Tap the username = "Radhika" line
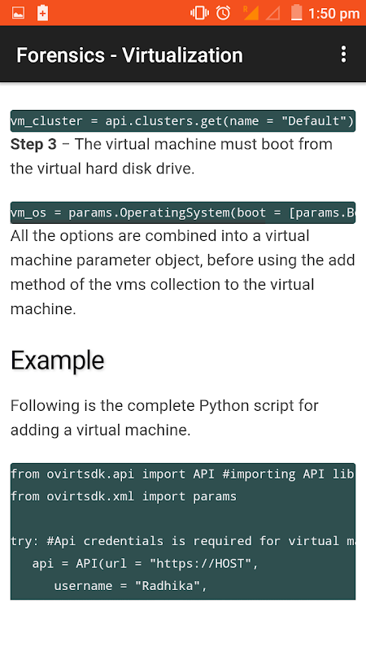 pos(130,586)
